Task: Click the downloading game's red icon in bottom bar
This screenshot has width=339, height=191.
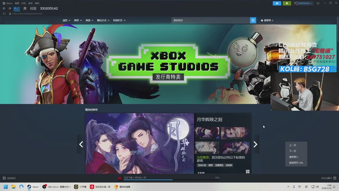Action: point(120,178)
